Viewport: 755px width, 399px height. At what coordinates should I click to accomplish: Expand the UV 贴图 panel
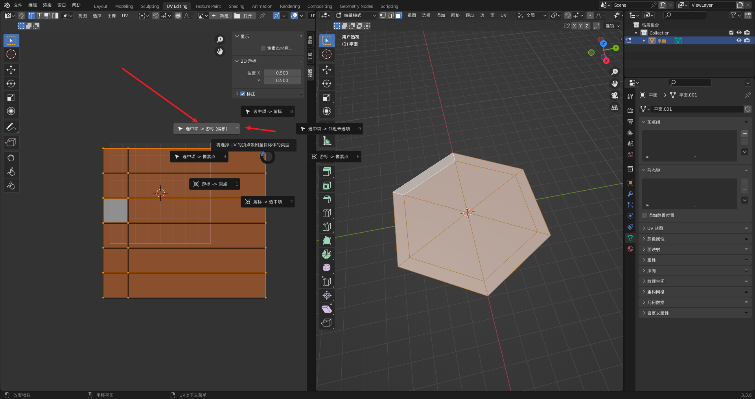(x=655, y=228)
